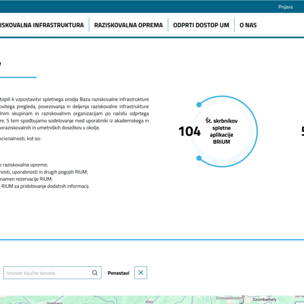
Task: Open Raziskovalna infrastruktura menu item
Action: [x=42, y=25]
